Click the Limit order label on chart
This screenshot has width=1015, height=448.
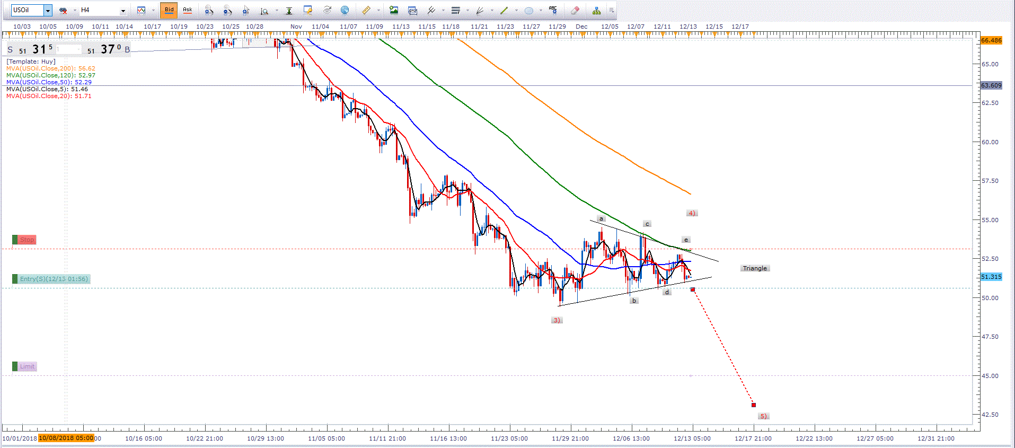coord(27,366)
